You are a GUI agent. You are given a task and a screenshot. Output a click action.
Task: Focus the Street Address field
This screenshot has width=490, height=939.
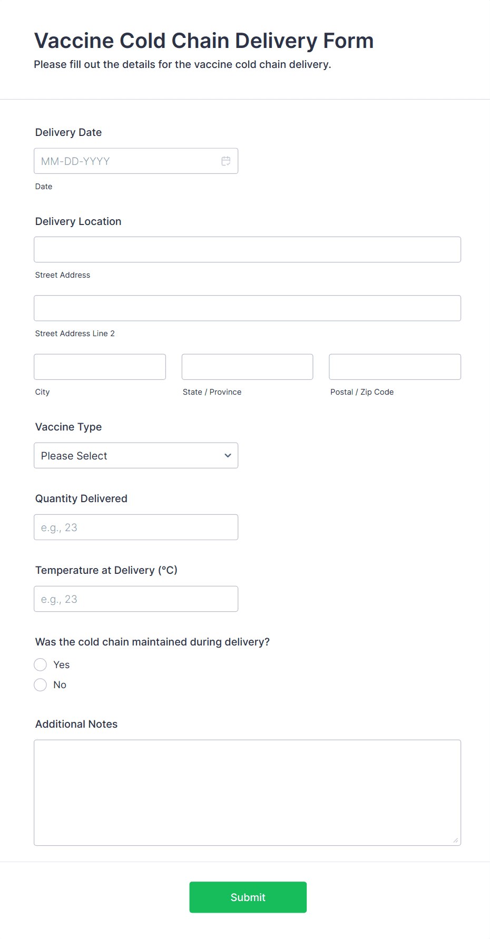coord(247,250)
